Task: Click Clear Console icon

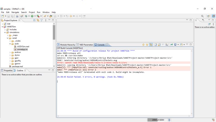Action: click(x=167, y=45)
